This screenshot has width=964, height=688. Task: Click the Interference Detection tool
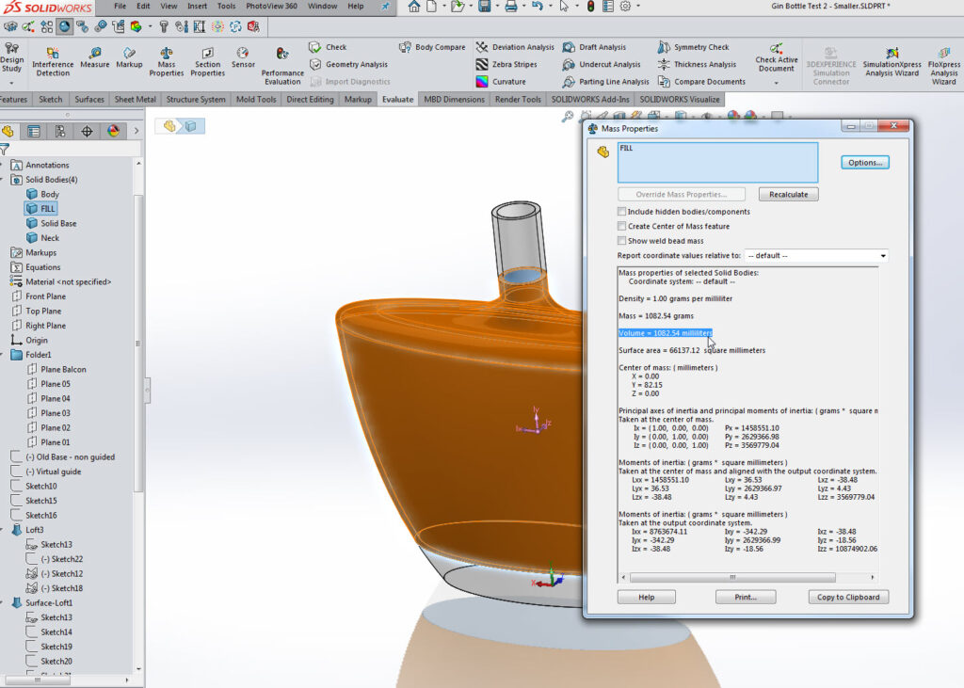pos(53,54)
